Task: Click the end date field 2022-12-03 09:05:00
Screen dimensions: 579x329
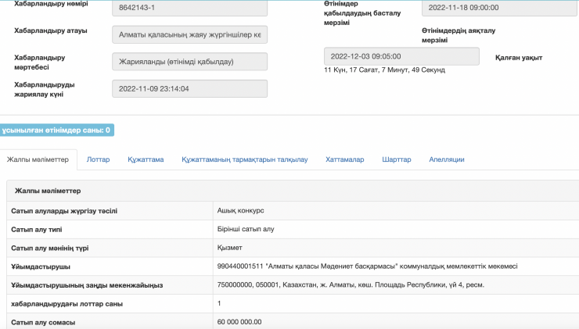Action: [401, 57]
